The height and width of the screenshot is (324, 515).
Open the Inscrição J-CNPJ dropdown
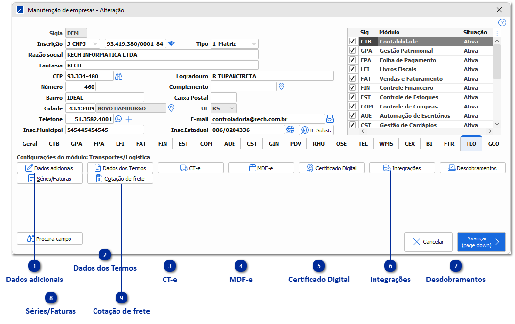(x=83, y=43)
